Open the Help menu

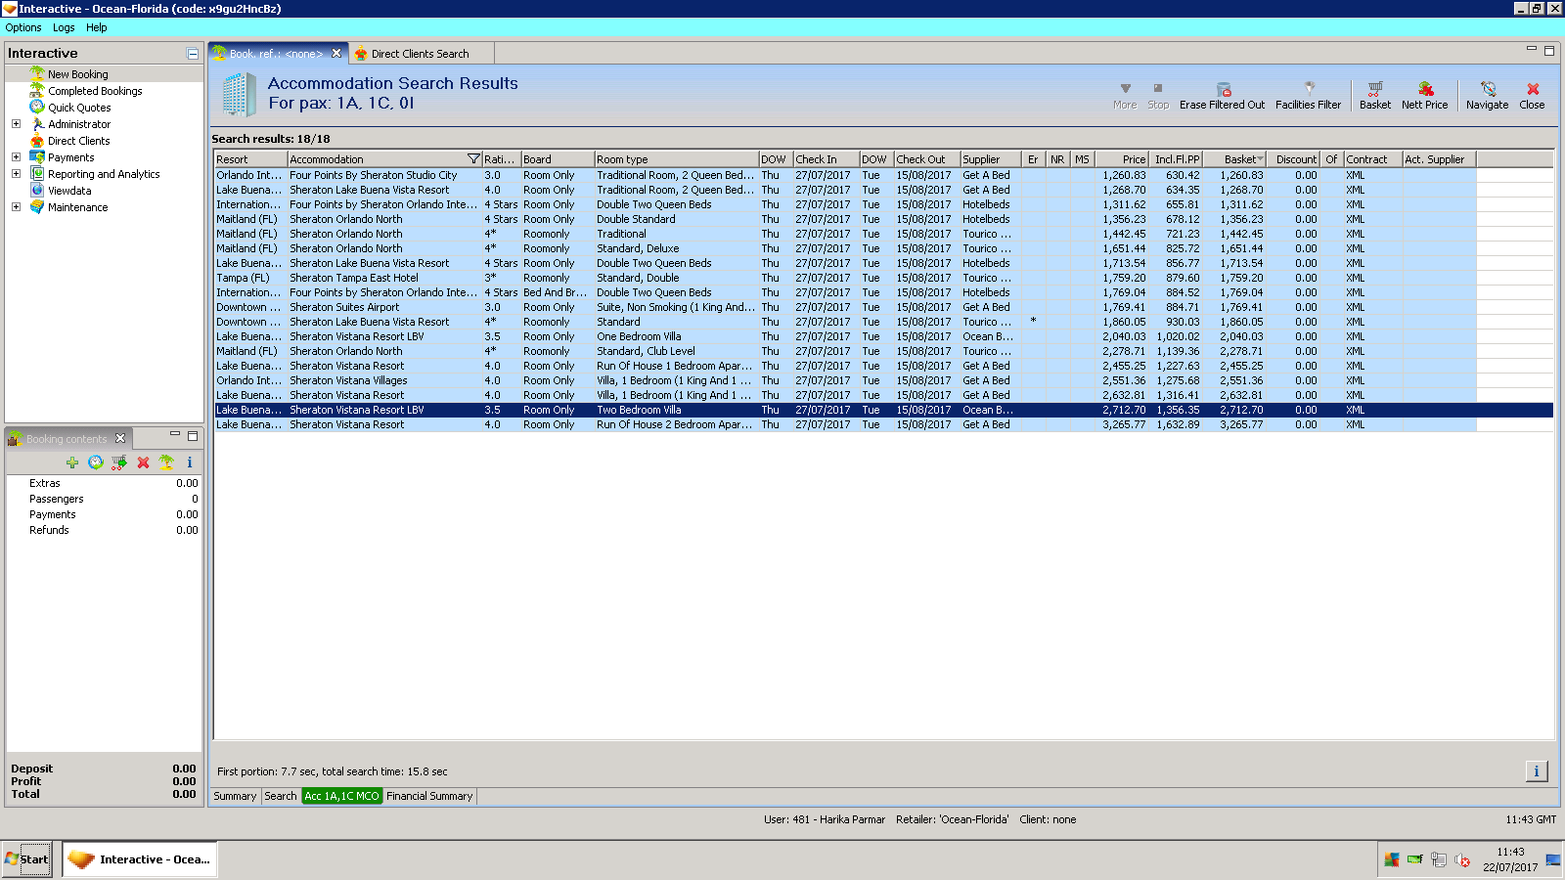pos(96,27)
